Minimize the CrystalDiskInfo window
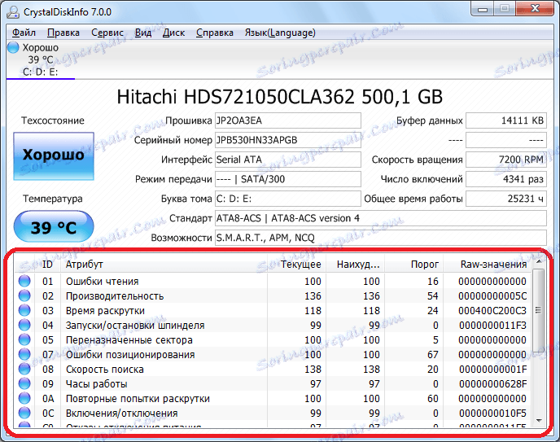Viewport: 560px width, 442px height. coord(483,9)
